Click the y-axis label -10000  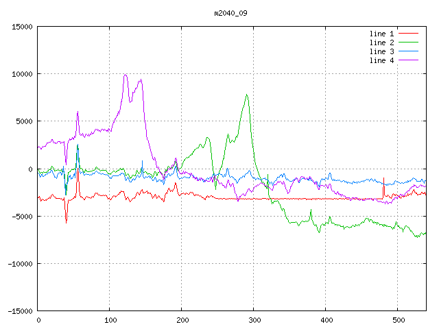(20, 264)
